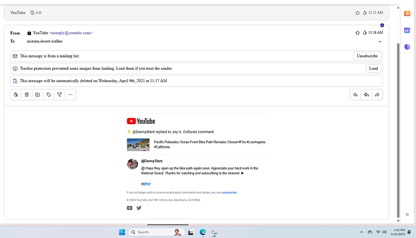
Task: Open the volume speaker tray icon
Action: click(x=385, y=232)
